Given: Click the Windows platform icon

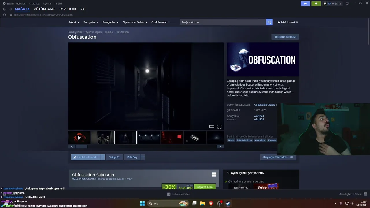Looking at the screenshot, I should [214, 174].
